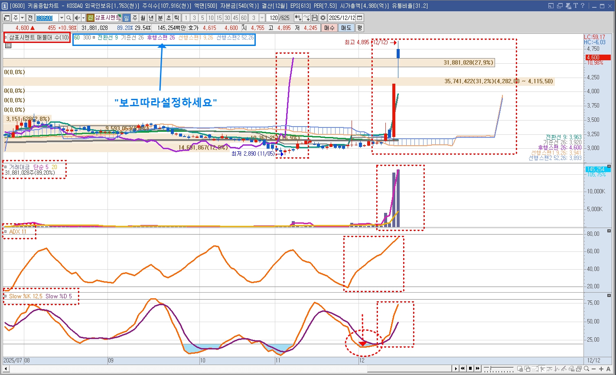Click the search magnifier next to stock code

coord(68,18)
